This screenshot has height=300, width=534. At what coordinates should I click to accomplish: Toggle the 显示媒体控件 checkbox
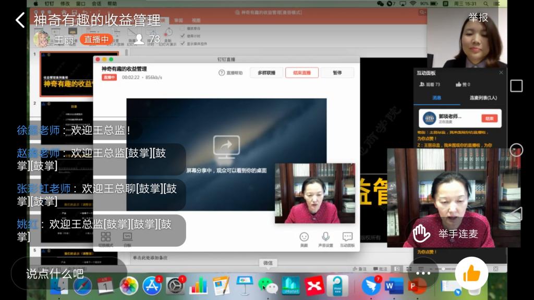point(183,43)
